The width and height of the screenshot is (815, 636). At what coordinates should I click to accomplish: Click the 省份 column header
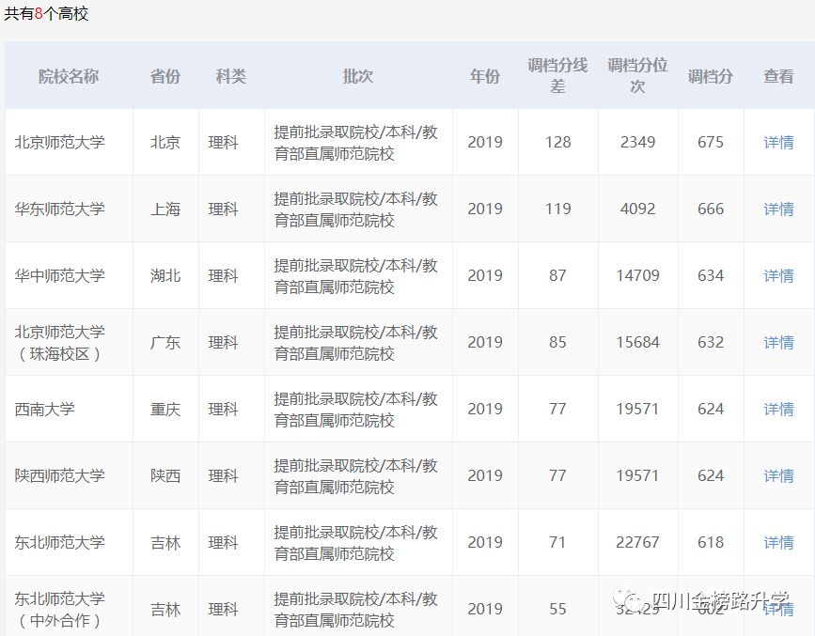pos(165,76)
